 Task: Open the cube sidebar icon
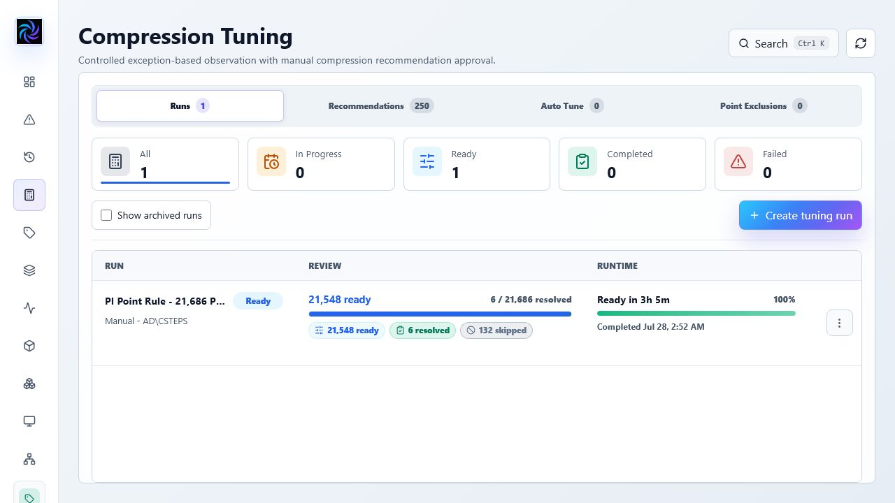29,346
